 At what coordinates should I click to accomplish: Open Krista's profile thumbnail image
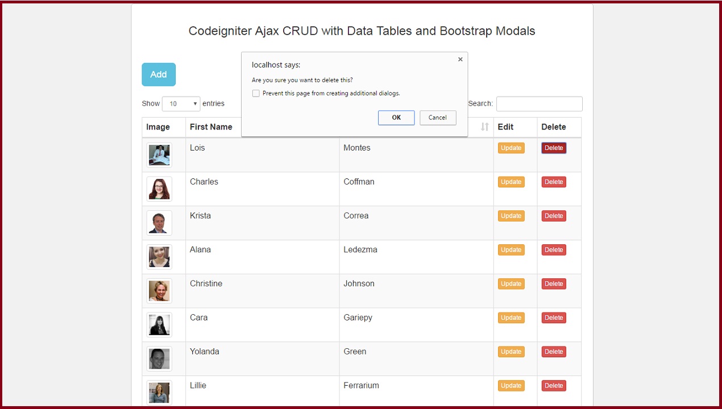[x=159, y=223]
